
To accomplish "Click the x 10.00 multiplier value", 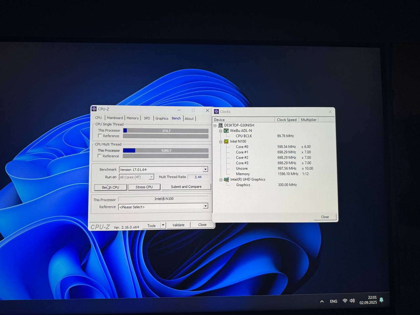I will tap(307, 168).
